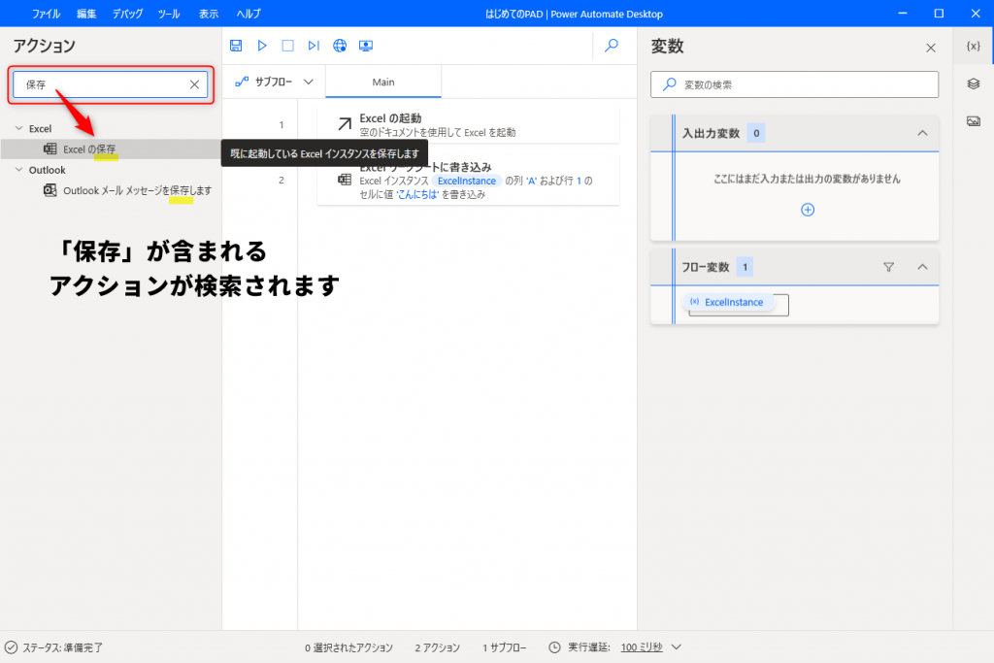Collapse the Excel action group

[x=19, y=128]
